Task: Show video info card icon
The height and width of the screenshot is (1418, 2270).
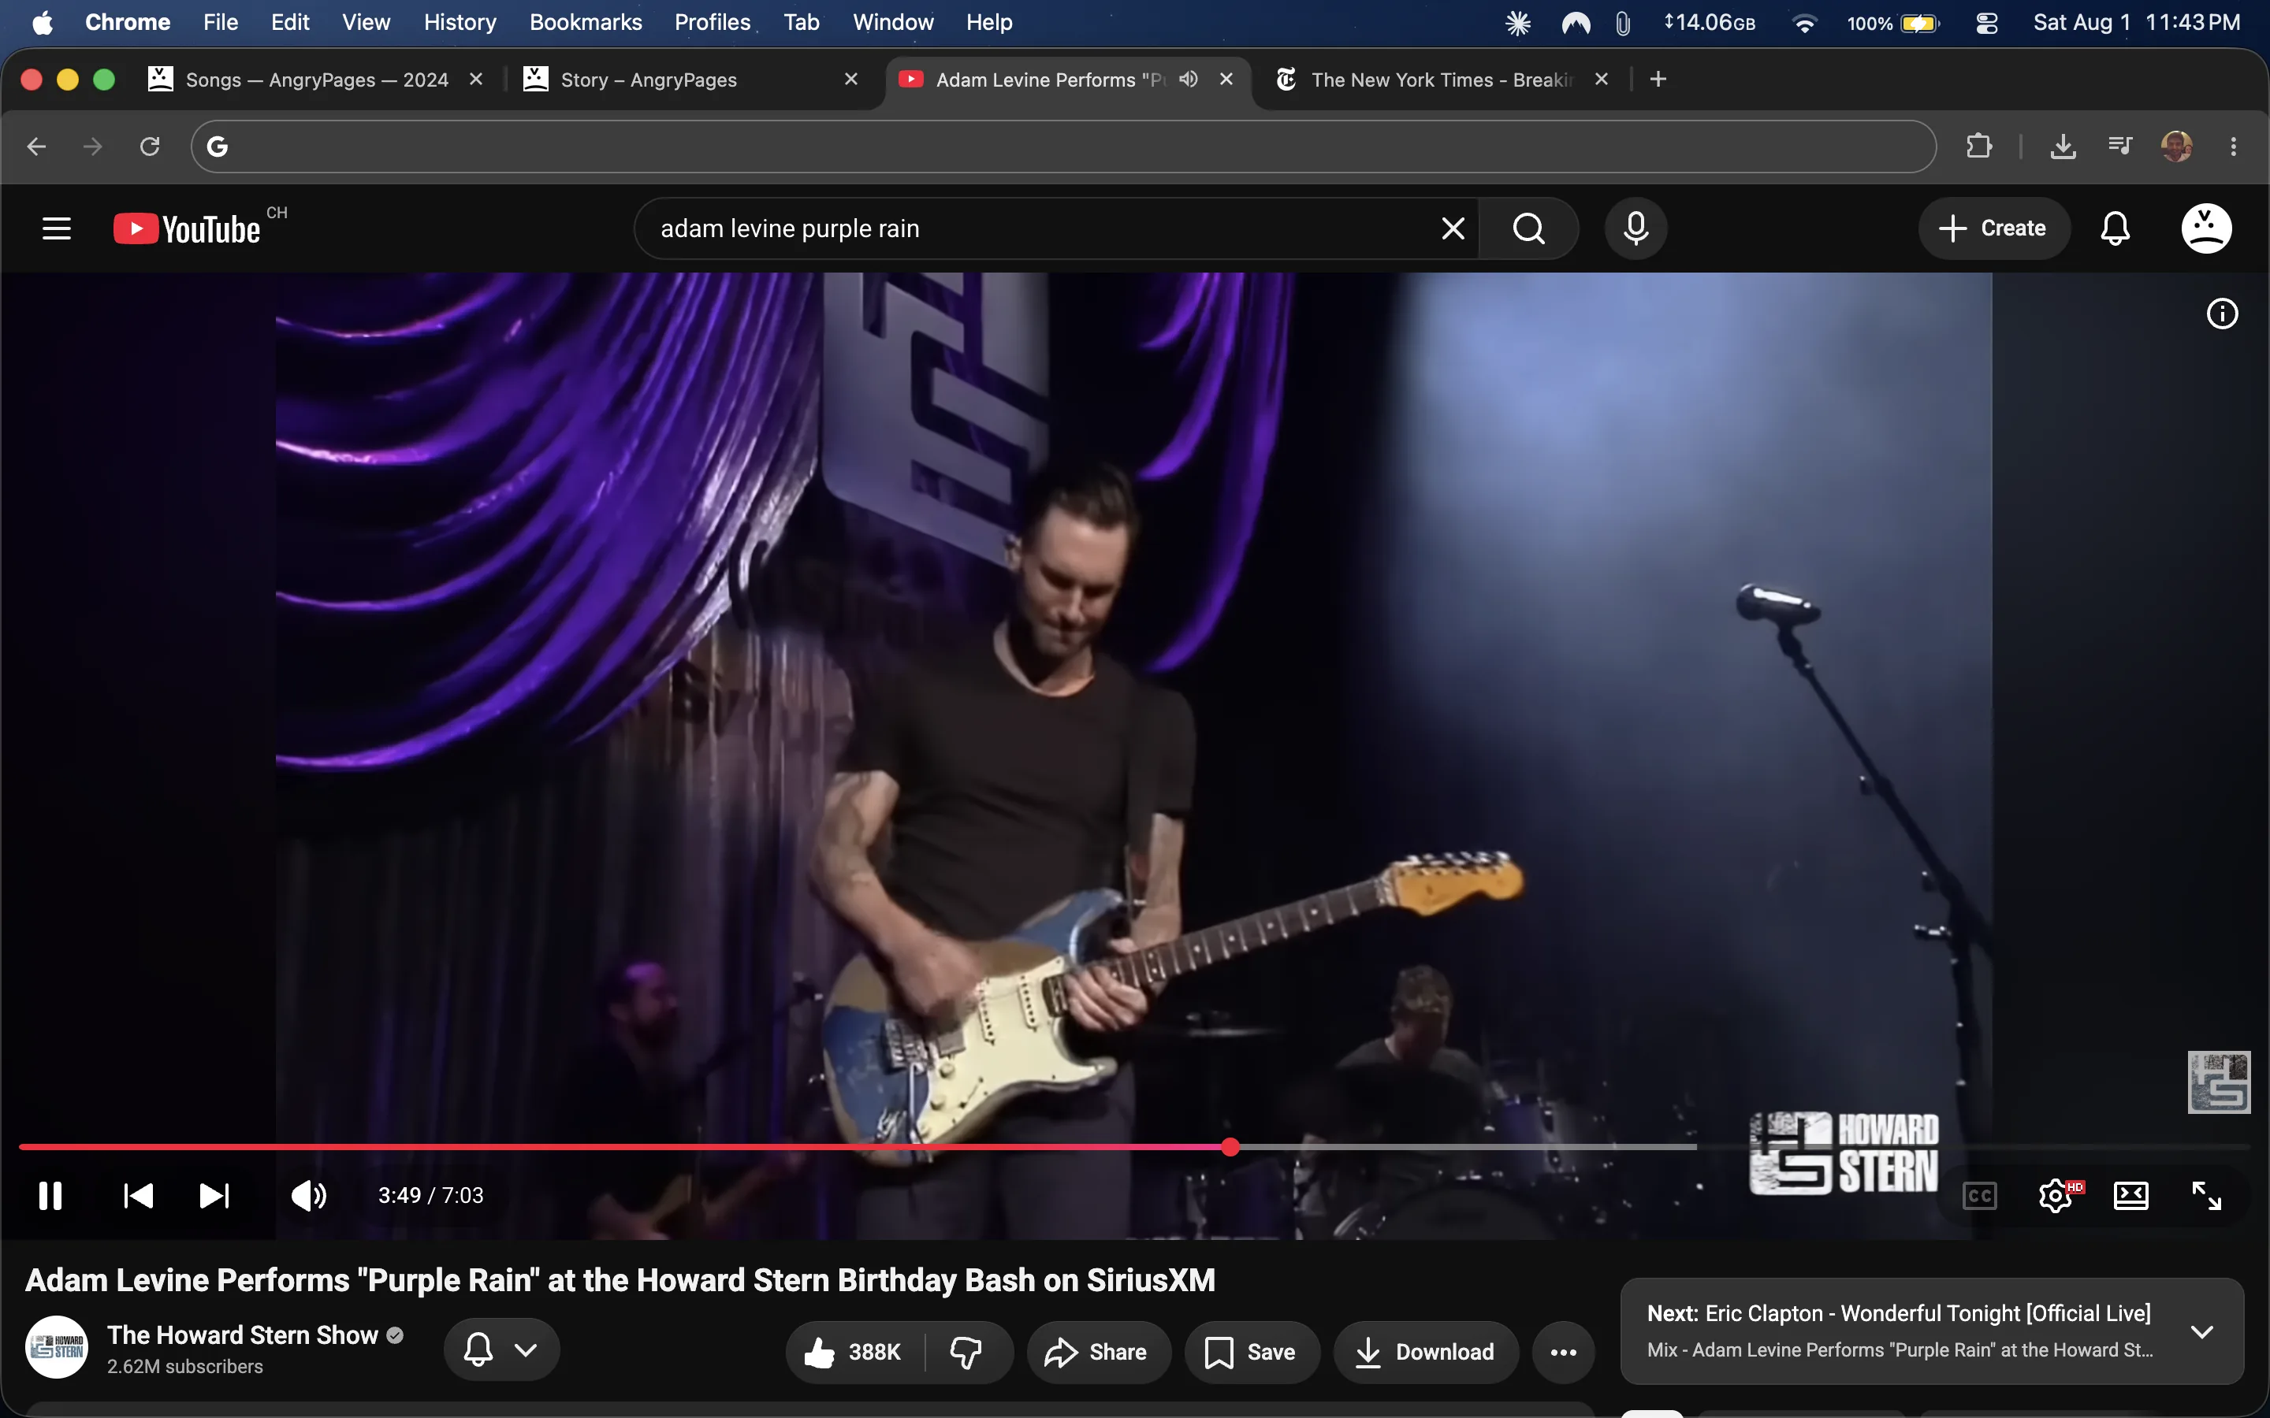Action: tap(2221, 314)
